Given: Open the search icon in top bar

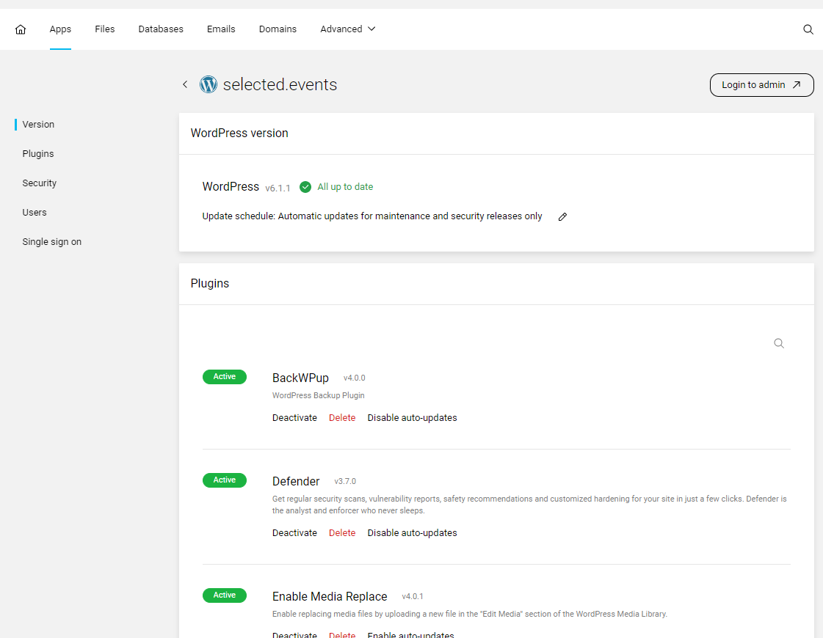Looking at the screenshot, I should [808, 29].
